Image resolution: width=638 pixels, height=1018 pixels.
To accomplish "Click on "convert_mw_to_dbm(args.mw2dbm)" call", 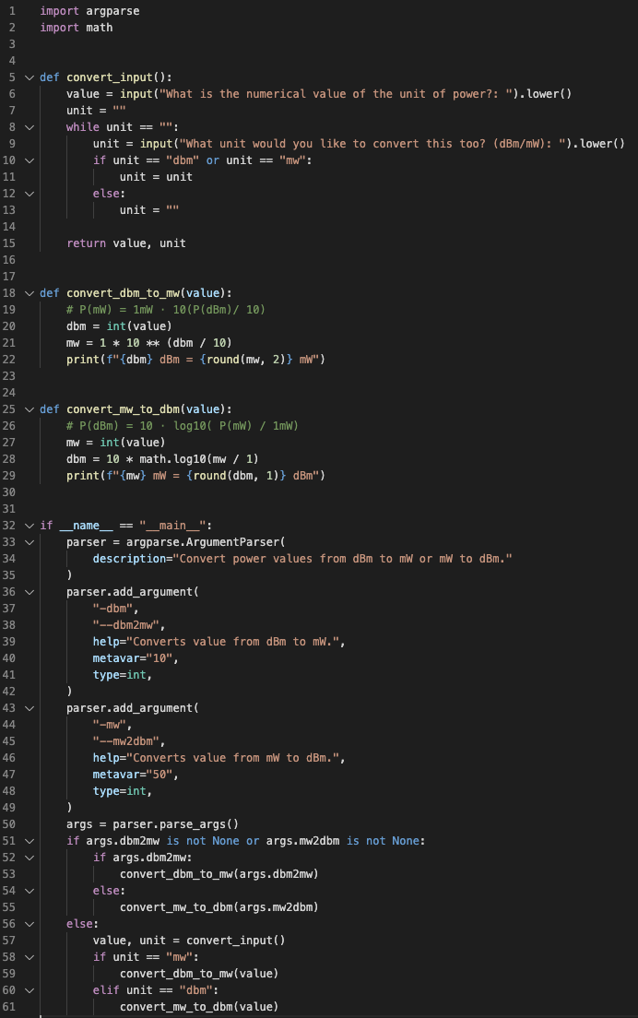I will 219,907.
